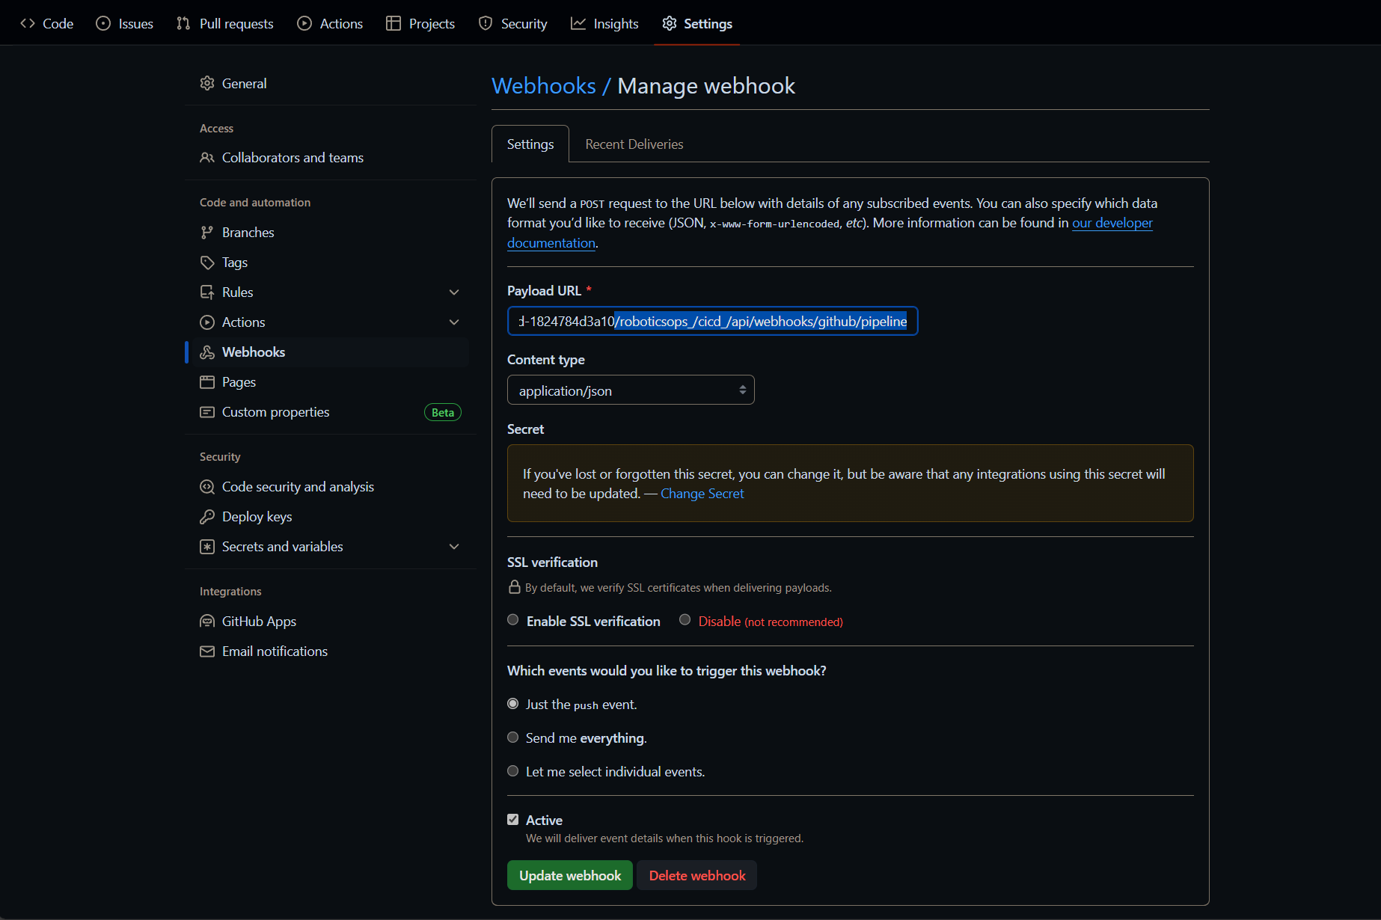Screen dimensions: 1381x920
Task: Open our developer documentation link
Action: pyautogui.click(x=1112, y=223)
